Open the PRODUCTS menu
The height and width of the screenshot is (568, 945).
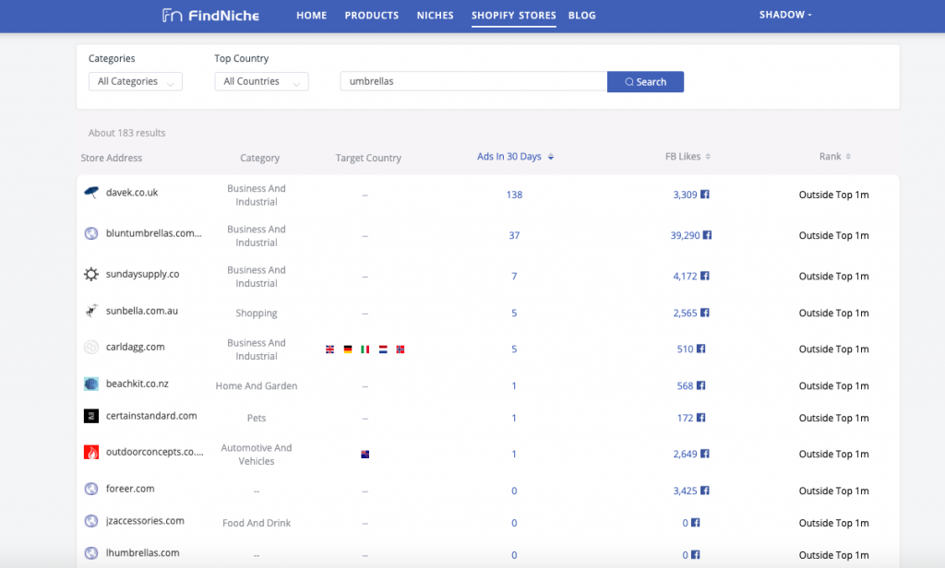372,16
